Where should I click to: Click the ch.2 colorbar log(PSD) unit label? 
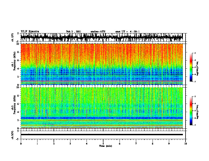tap(198, 112)
